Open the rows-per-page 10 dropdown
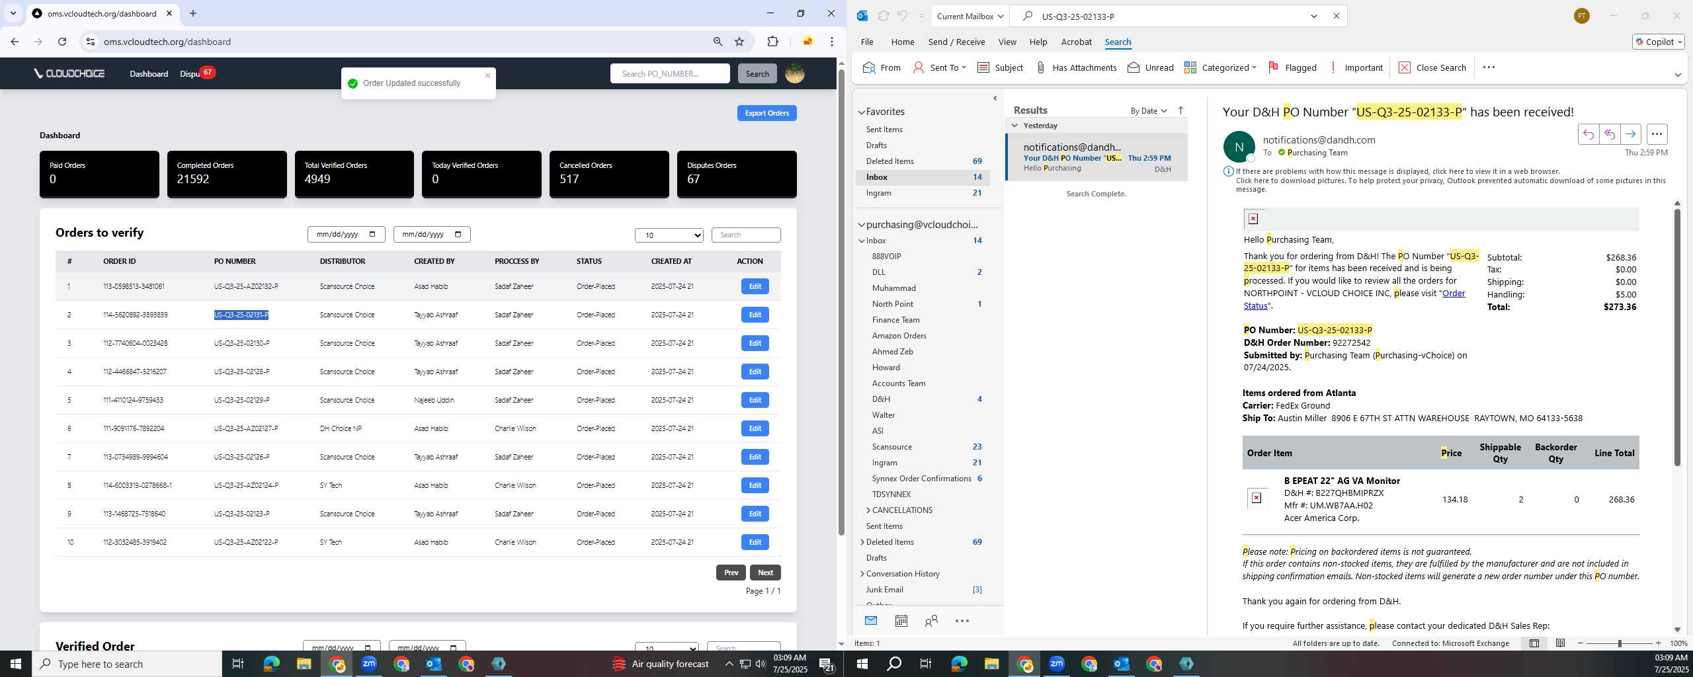Screen dimensions: 1693x677 [x=669, y=235]
